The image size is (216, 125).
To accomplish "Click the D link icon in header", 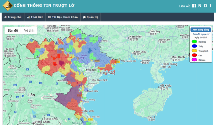I will [206, 6].
